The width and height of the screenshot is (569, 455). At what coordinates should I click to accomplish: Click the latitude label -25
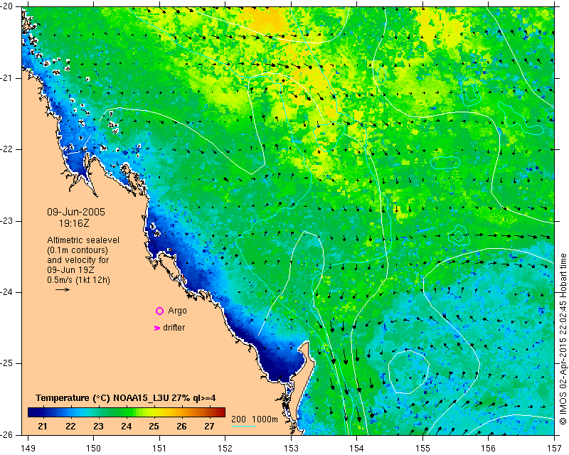coord(6,363)
